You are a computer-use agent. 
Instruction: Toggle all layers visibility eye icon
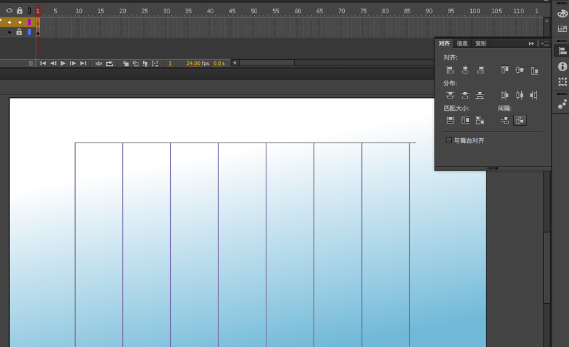click(9, 11)
